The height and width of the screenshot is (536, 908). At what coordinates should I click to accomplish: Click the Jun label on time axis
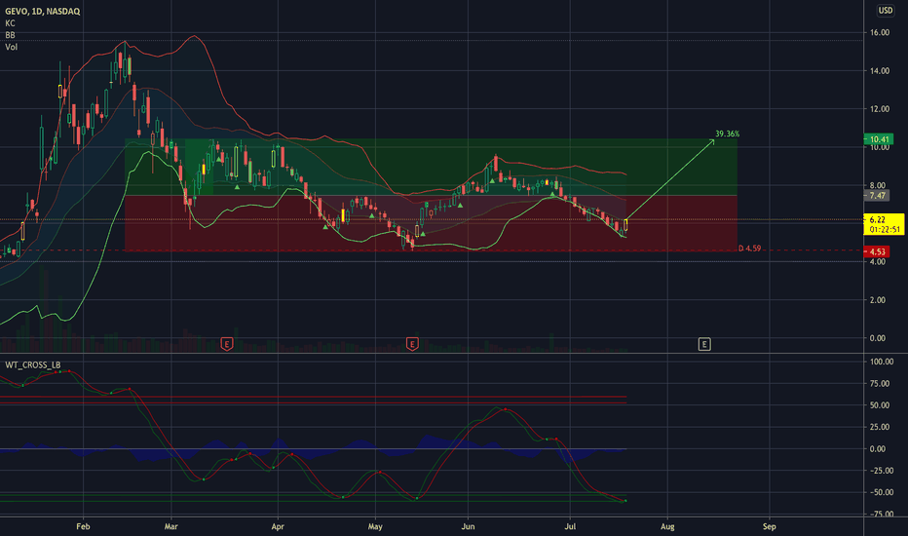468,526
